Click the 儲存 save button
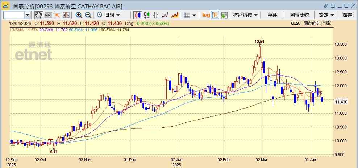The image size is (358, 168). point(347,15)
